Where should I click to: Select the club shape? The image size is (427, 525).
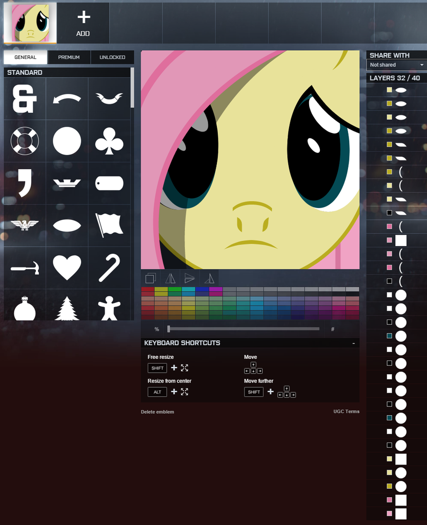(109, 141)
